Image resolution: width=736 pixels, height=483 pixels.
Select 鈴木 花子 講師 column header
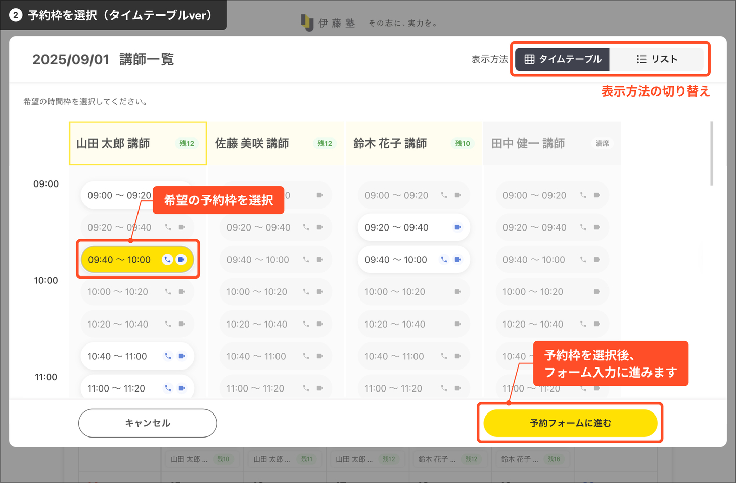pos(414,144)
